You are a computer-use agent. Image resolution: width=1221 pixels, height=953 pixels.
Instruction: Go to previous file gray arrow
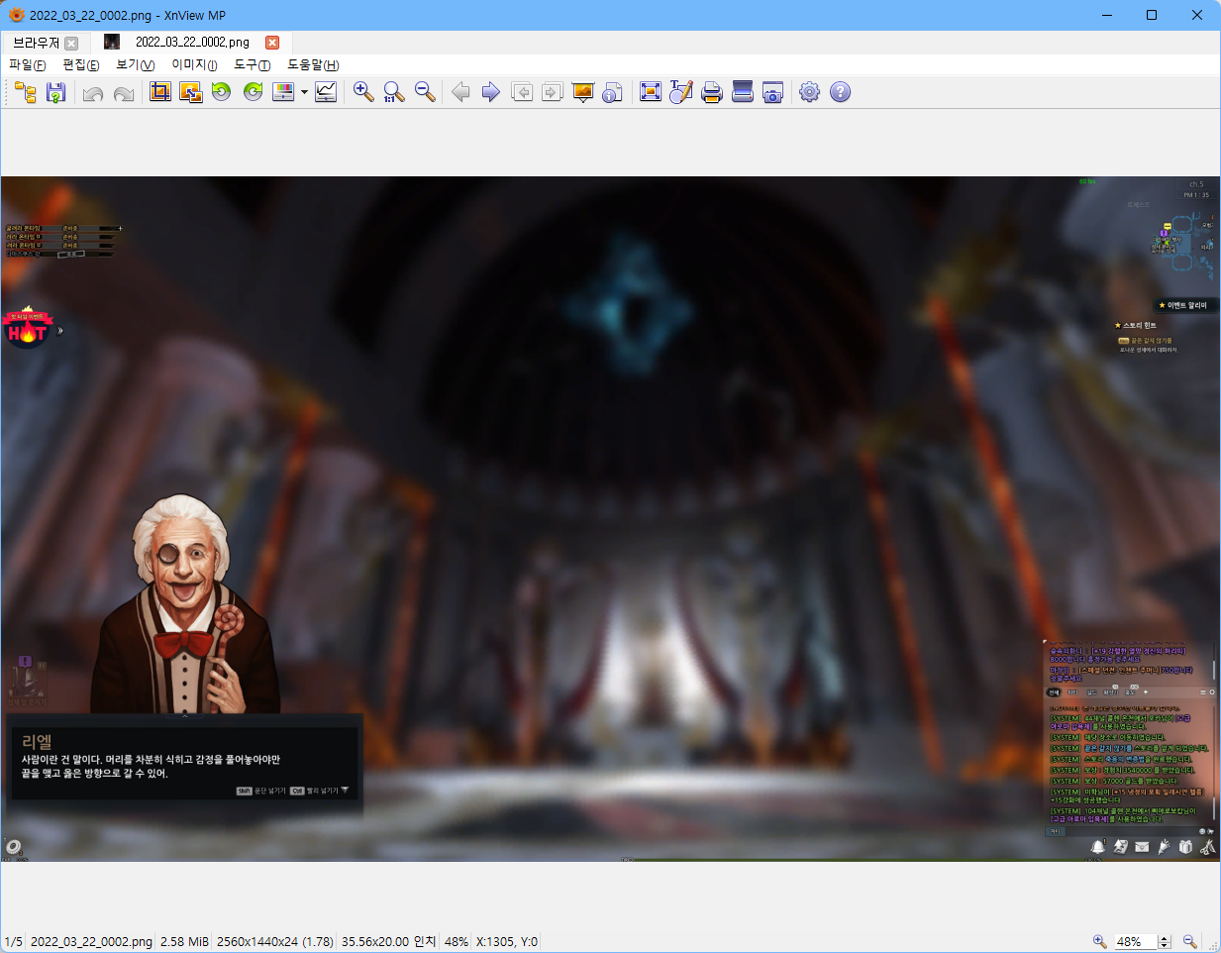click(460, 92)
